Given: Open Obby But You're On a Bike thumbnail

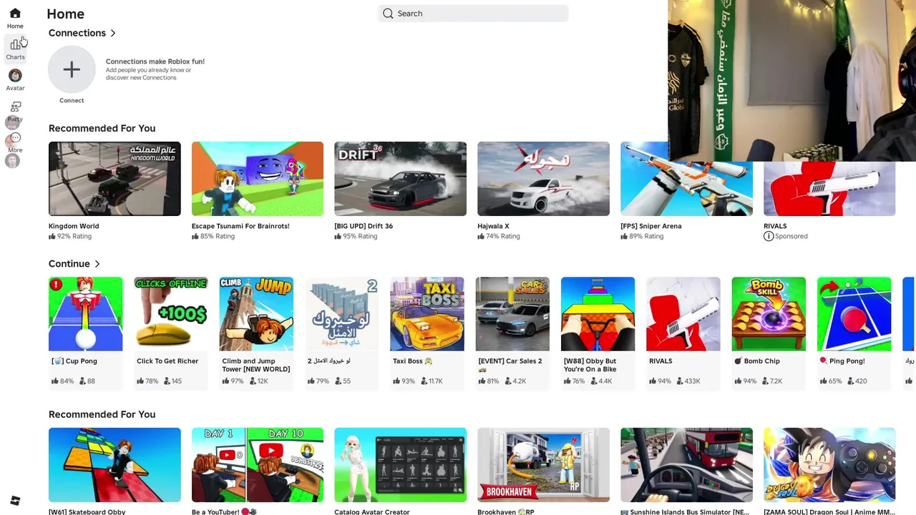Looking at the screenshot, I should tap(598, 314).
